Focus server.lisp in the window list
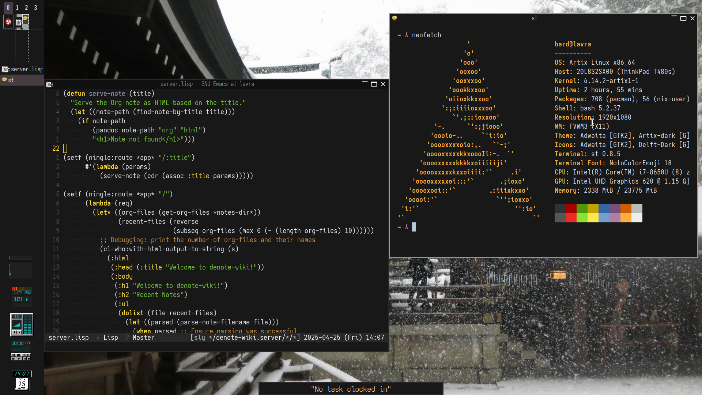The image size is (702, 395). [26, 69]
